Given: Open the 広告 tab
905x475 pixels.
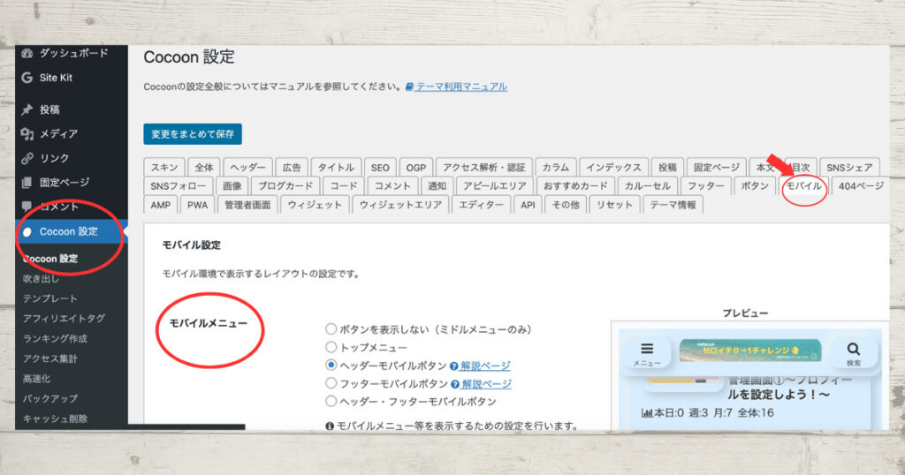Looking at the screenshot, I should pyautogui.click(x=292, y=167).
